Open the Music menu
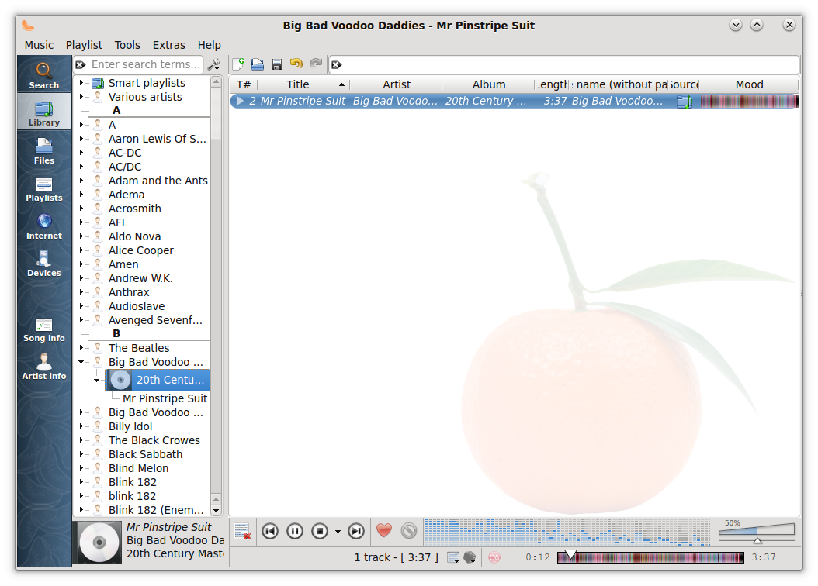 point(39,45)
